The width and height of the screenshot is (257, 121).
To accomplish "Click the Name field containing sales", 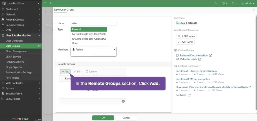I will [94, 23].
